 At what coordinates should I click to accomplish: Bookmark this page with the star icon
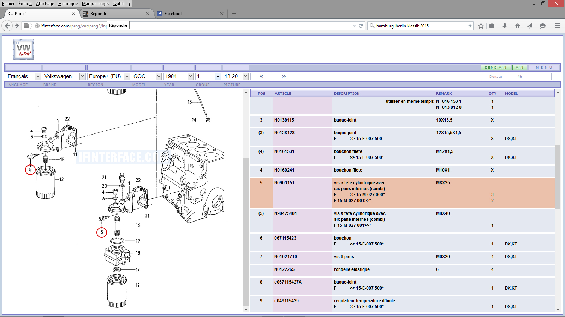(481, 26)
